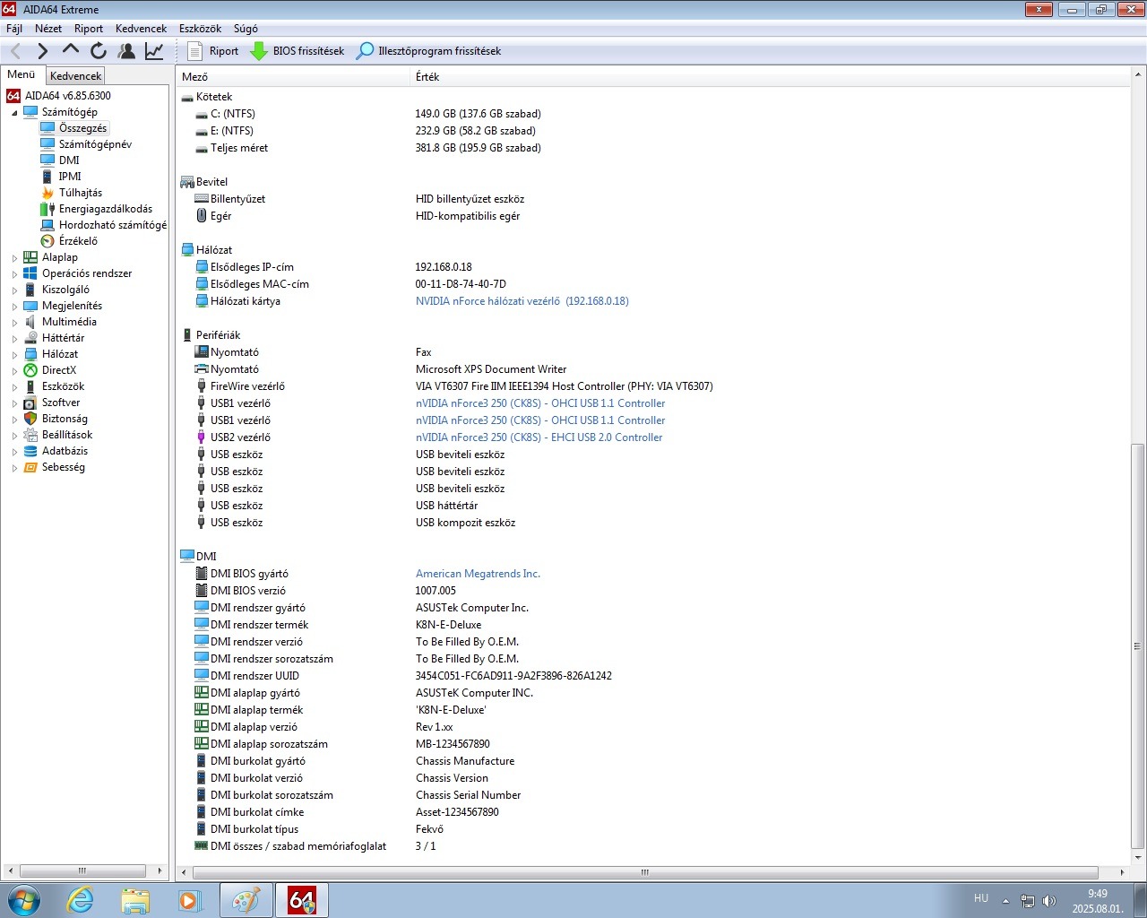The image size is (1147, 918).
Task: Open the graph chart toolbar icon
Action: (x=154, y=51)
